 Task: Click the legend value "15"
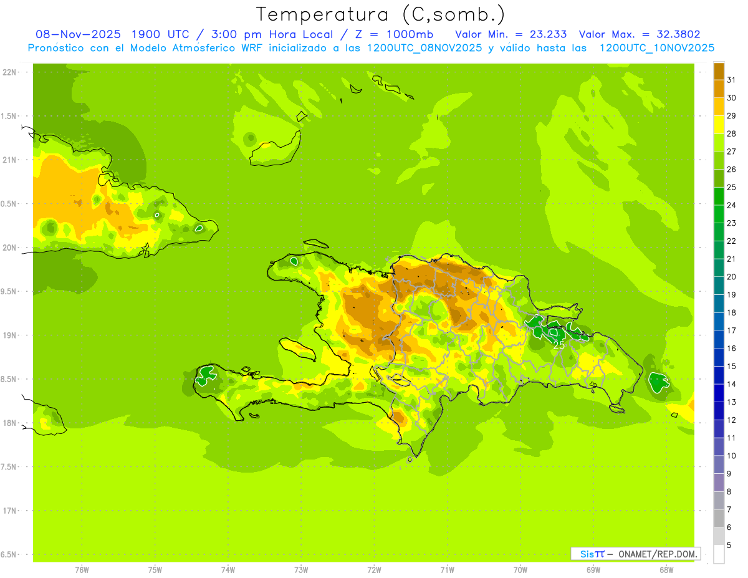pyautogui.click(x=731, y=367)
